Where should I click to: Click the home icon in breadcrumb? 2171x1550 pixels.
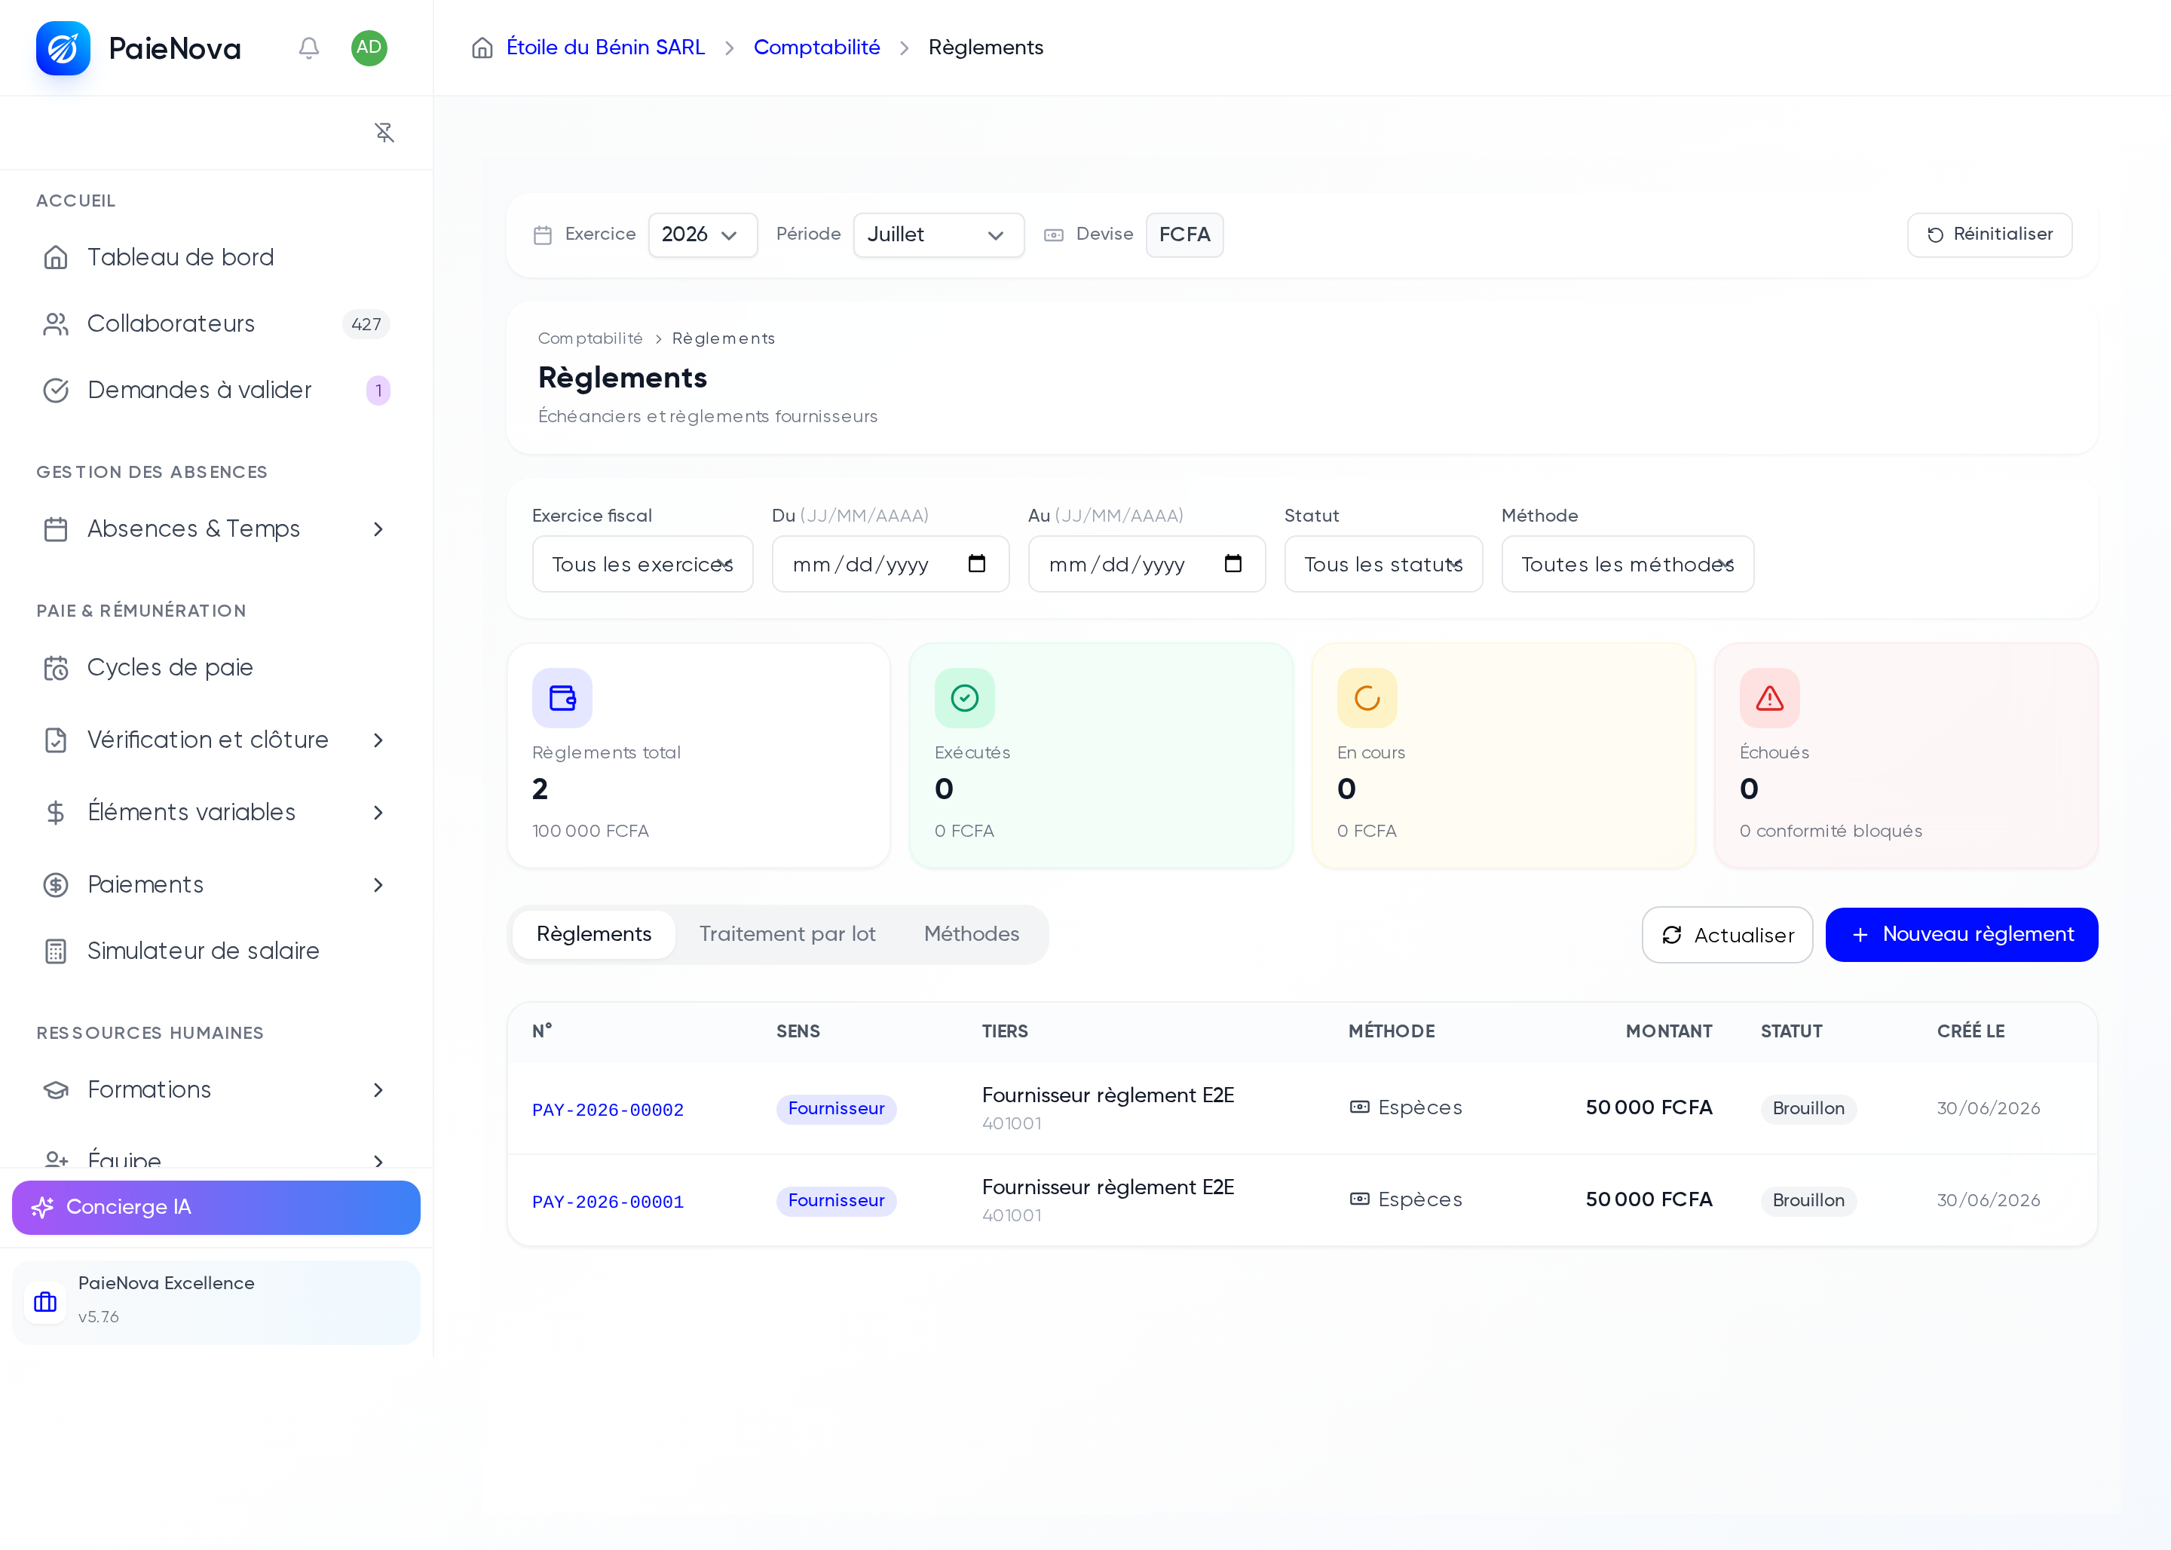point(483,47)
